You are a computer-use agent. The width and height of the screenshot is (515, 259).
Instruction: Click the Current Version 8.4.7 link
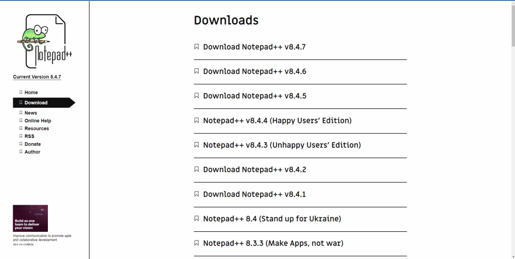37,77
